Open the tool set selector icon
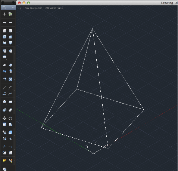This screenshot has height=171, width=178. point(4,7)
